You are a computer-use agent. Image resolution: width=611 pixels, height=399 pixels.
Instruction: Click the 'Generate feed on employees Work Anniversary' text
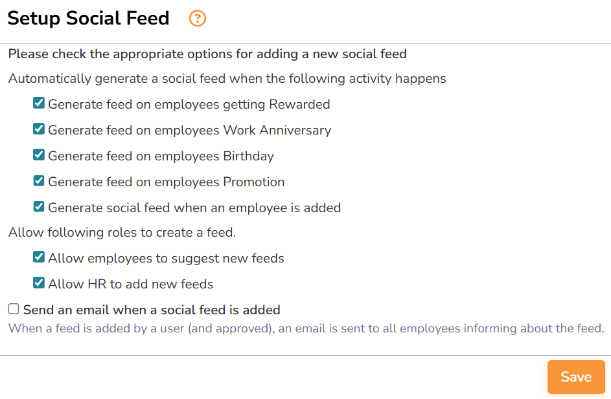tap(189, 130)
